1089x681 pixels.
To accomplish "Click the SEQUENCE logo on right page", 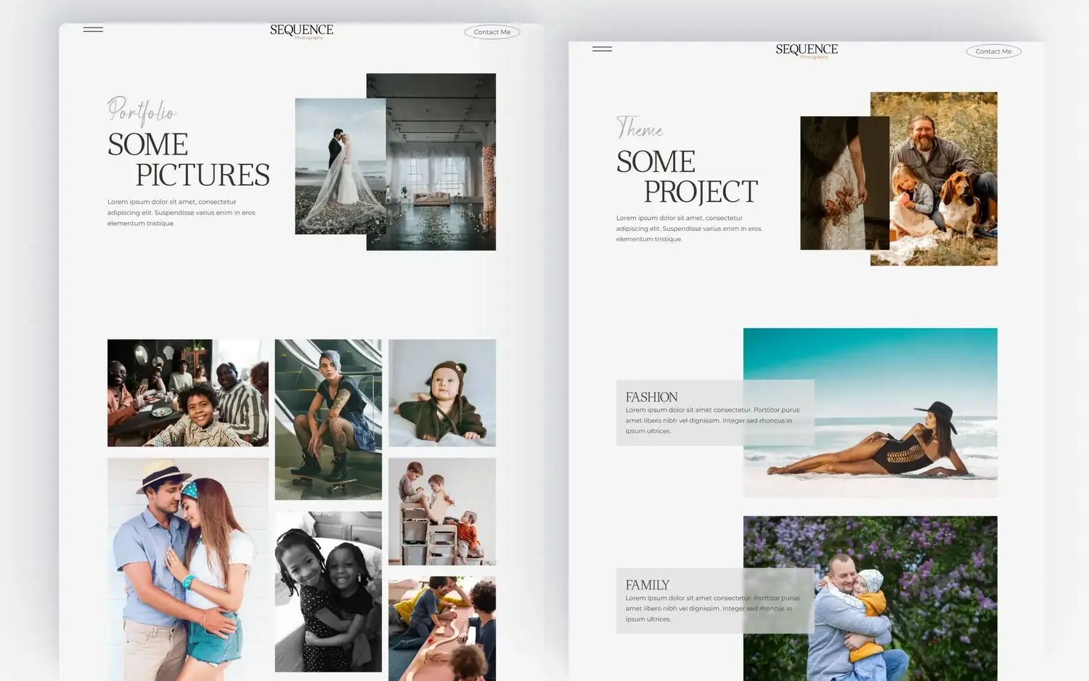I will [x=807, y=51].
